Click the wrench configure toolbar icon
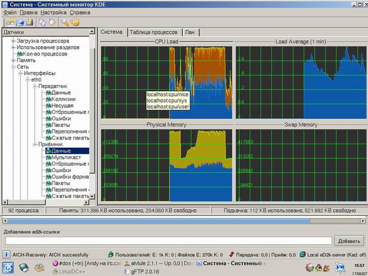The image size is (368, 276). click(65, 22)
